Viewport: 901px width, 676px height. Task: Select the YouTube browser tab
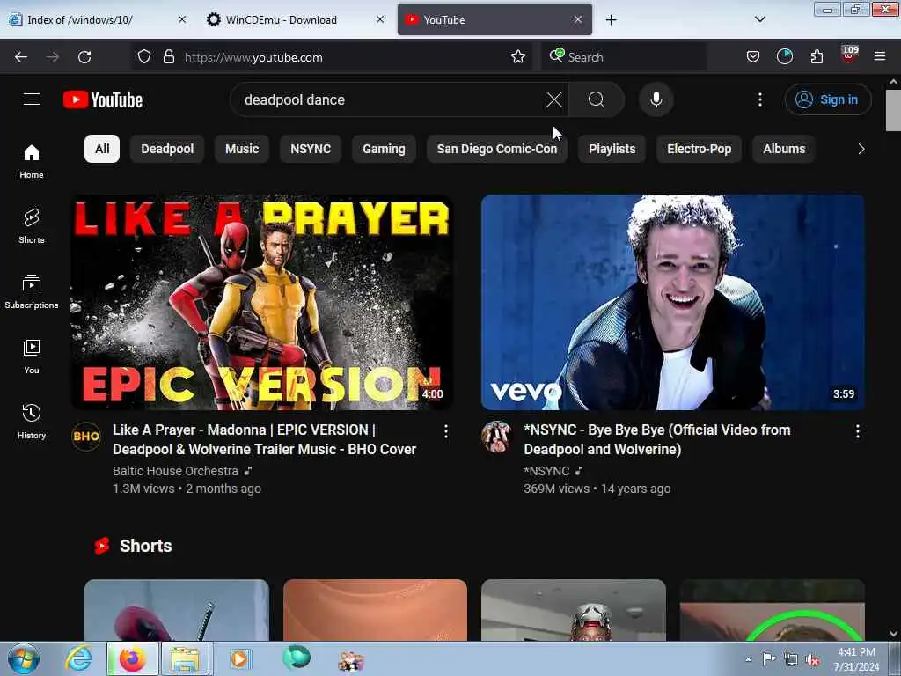pos(494,19)
